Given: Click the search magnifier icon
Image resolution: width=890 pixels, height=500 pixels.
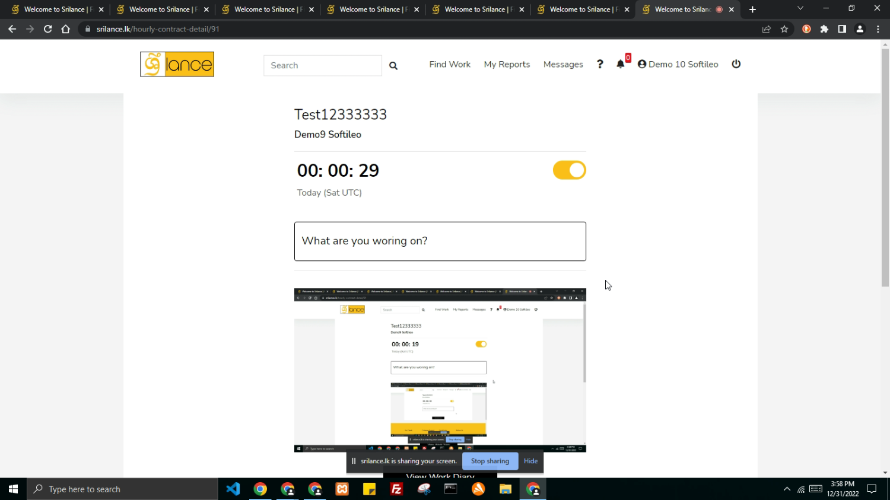Looking at the screenshot, I should [x=393, y=66].
